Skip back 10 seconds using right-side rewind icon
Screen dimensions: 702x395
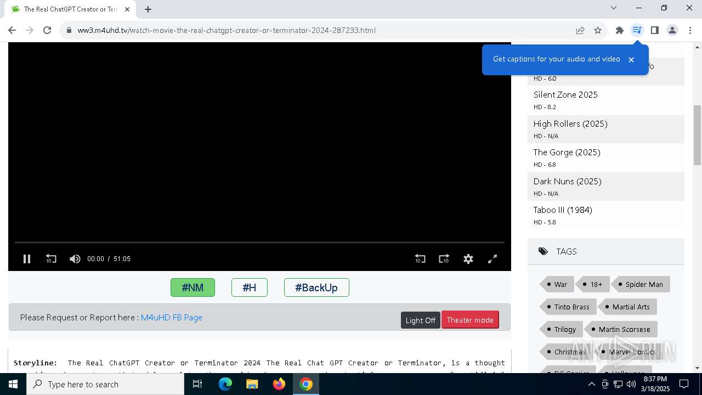[420, 259]
